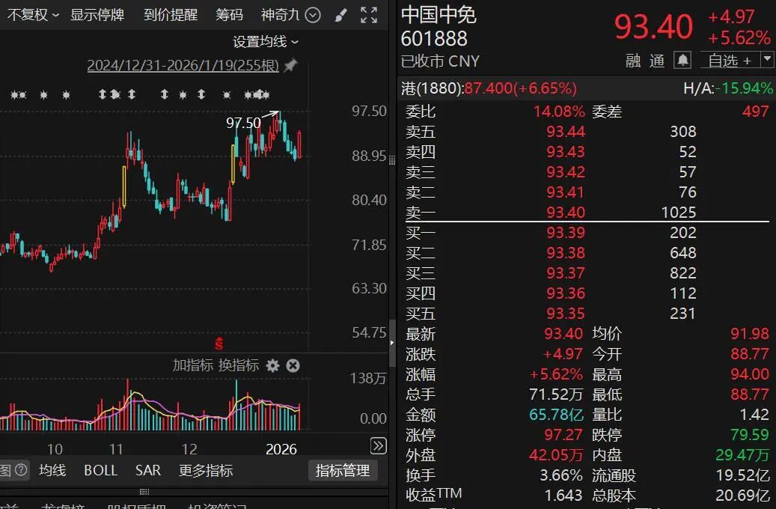
Task: Pin the date range with pushpin icon
Action: [290, 65]
